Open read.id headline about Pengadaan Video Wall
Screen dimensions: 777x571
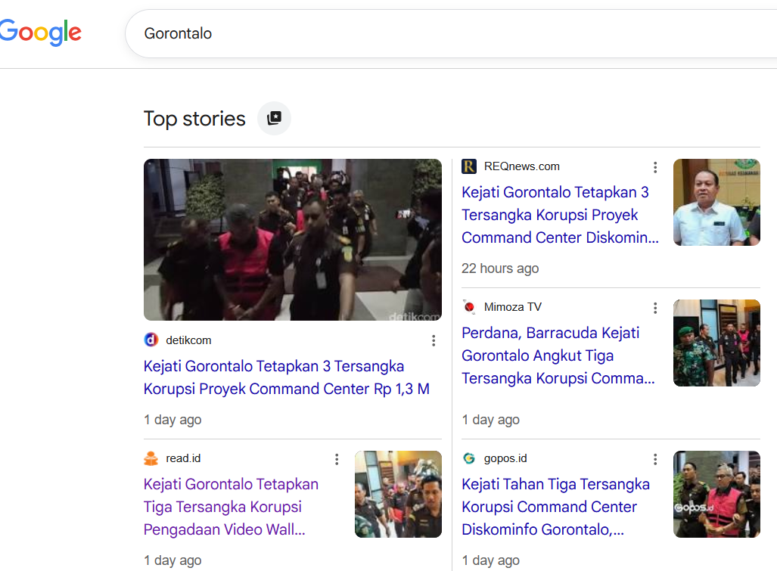click(231, 507)
